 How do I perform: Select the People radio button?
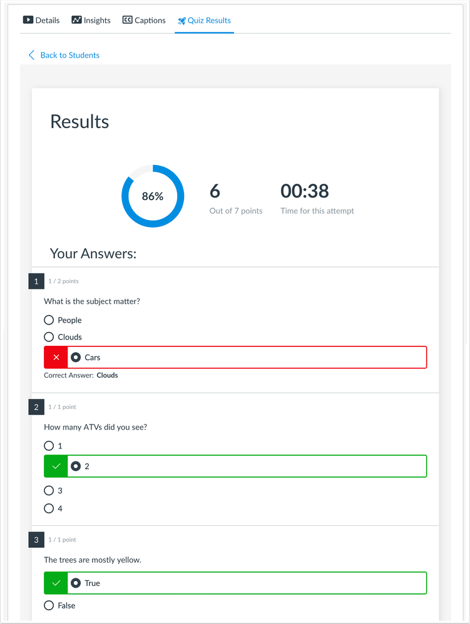49,320
